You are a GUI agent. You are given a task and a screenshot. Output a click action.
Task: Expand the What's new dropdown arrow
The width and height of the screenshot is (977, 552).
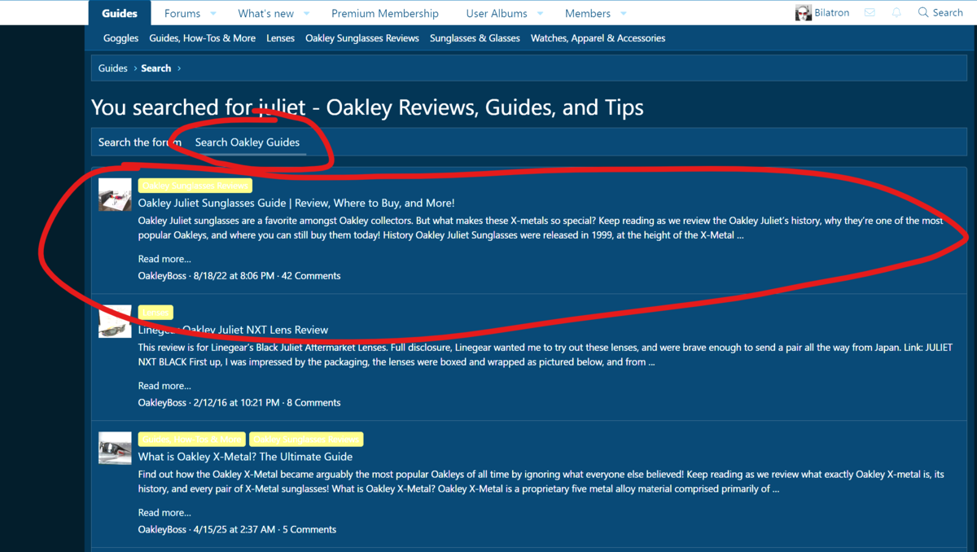pos(307,13)
